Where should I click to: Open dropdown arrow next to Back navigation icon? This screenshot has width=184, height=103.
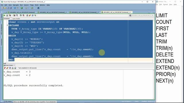[x=24, y=8]
